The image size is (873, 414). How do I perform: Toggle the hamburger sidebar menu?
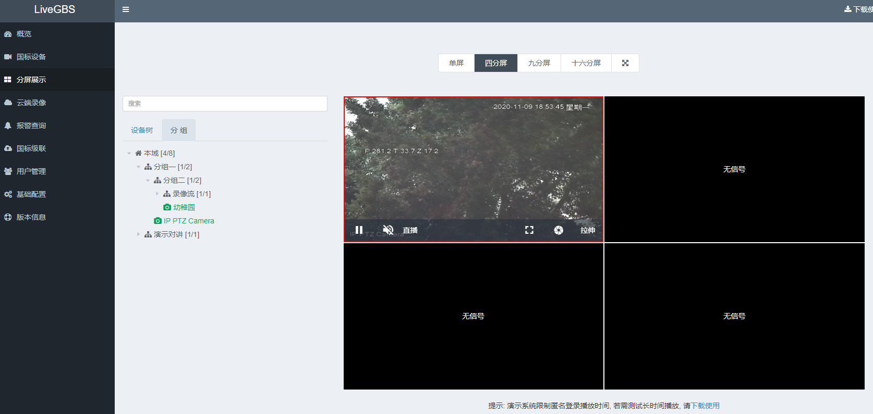click(x=126, y=9)
